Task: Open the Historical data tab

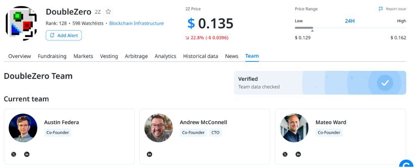Action: 200,56
